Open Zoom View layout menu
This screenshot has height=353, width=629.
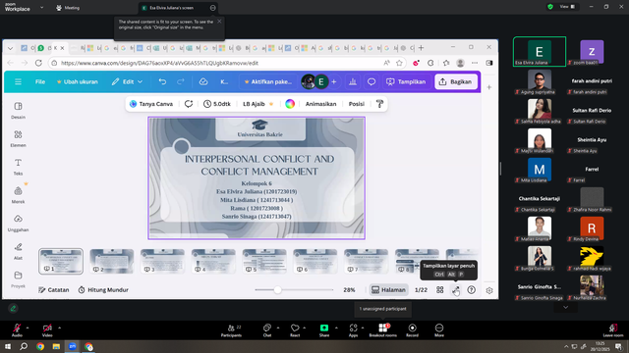point(567,7)
